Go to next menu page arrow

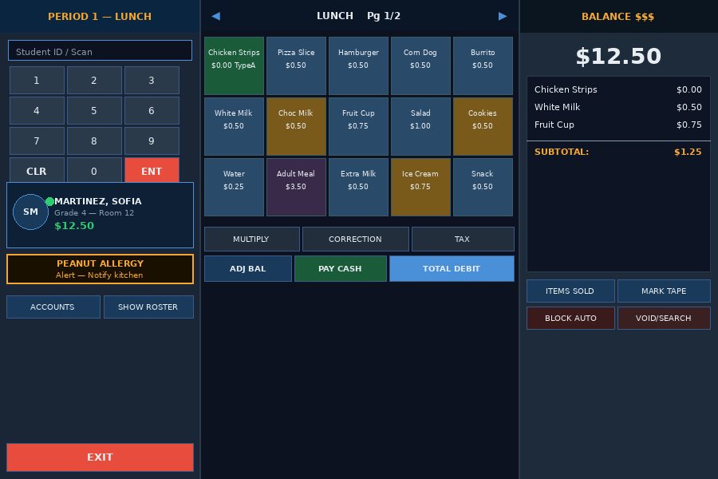click(503, 16)
